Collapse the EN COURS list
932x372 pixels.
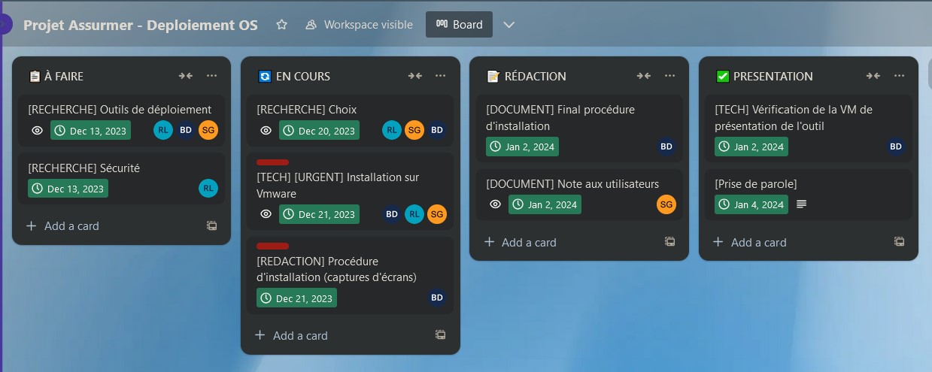pyautogui.click(x=415, y=76)
